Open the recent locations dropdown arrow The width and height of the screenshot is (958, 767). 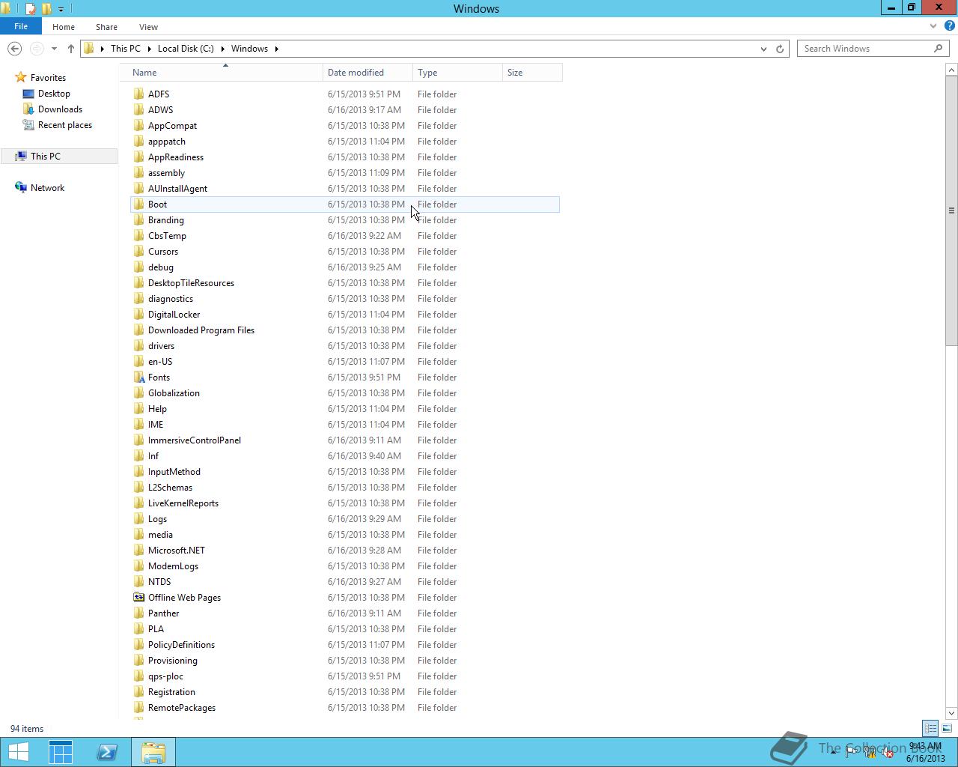54,49
